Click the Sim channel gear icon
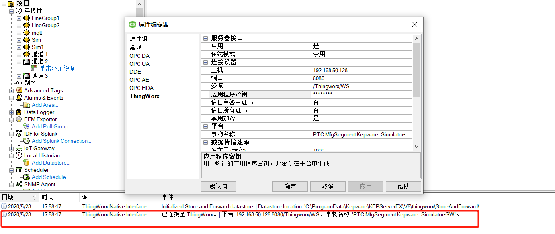555x234 pixels. pyautogui.click(x=27, y=40)
